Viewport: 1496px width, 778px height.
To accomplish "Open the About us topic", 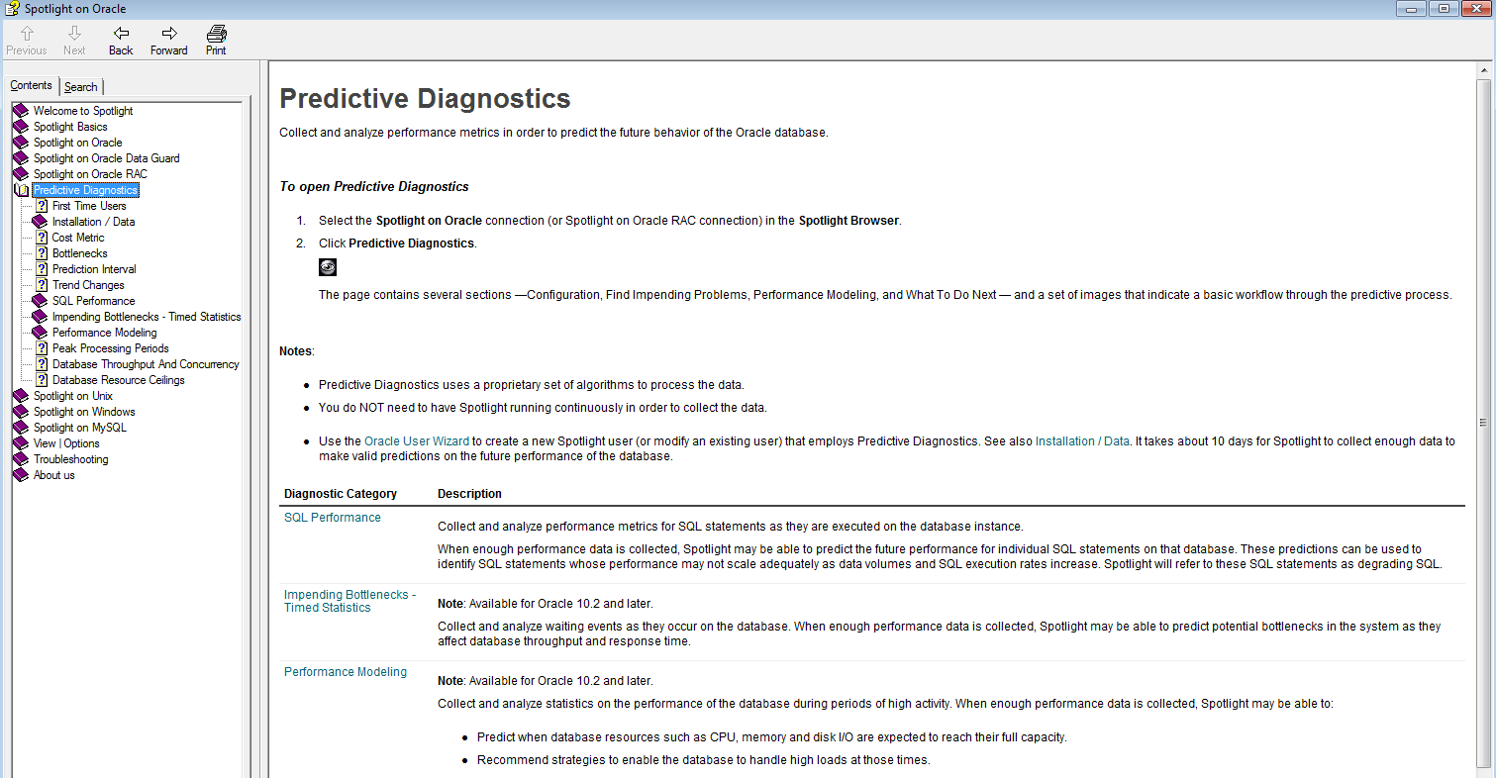I will pyautogui.click(x=54, y=475).
